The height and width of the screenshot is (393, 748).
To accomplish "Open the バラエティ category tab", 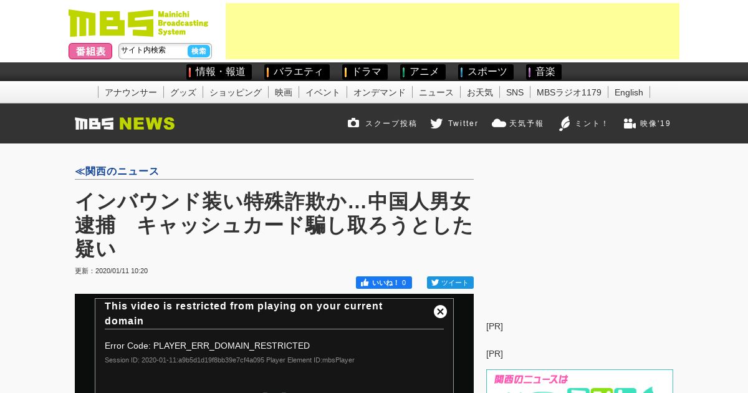I will point(297,72).
